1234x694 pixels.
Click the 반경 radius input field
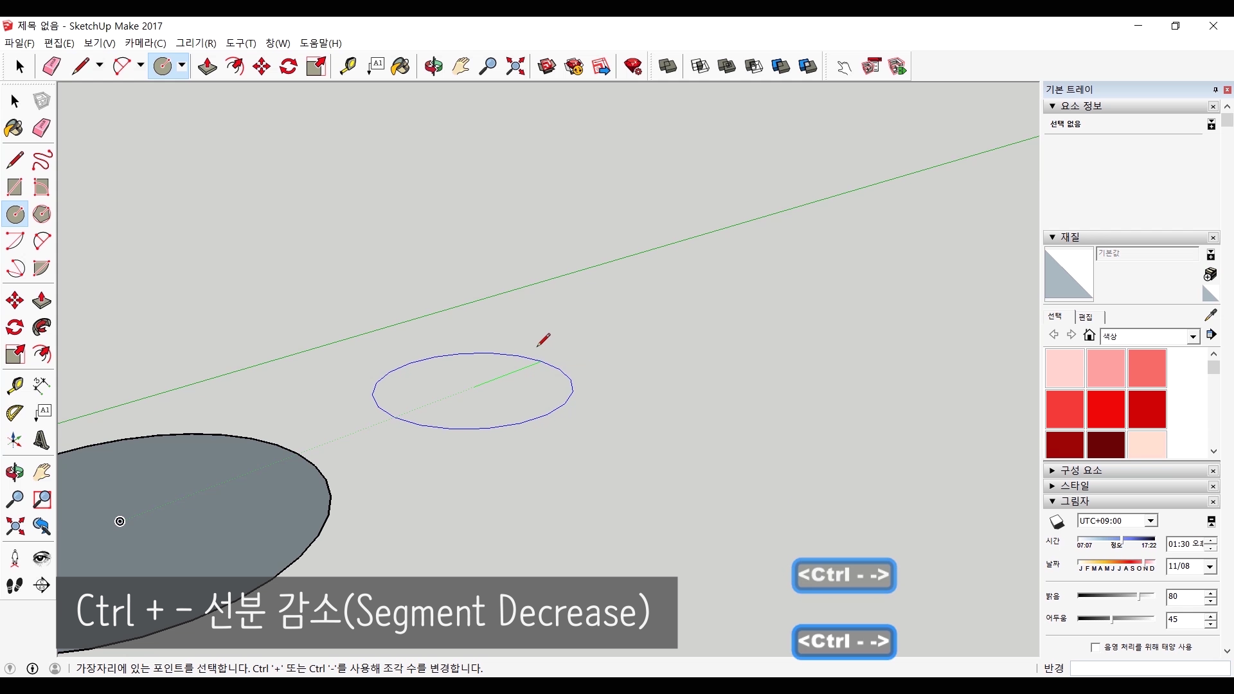tap(1150, 669)
